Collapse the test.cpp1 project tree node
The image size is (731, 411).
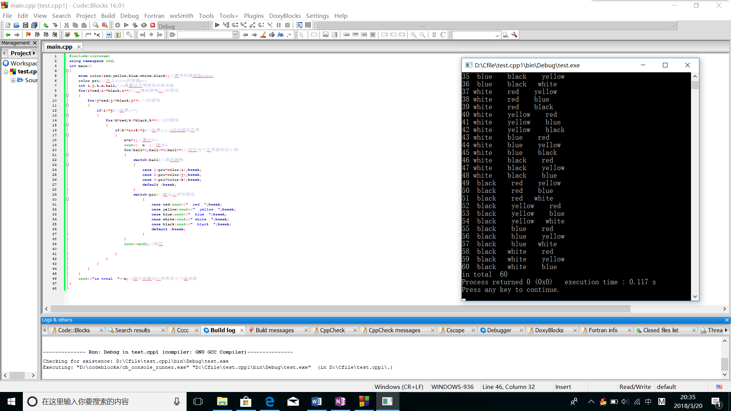6,72
